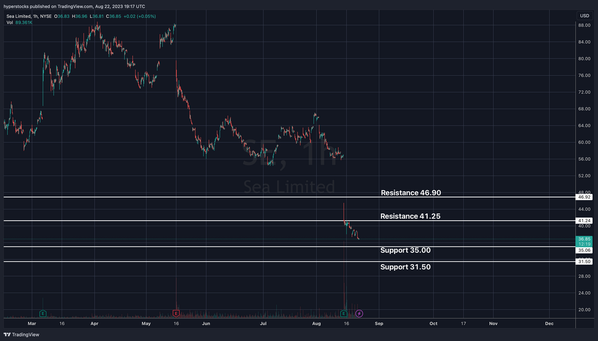Select the USD currency label

tap(584, 16)
